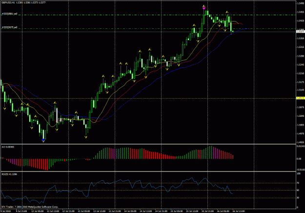305x213 pixels.
Task: Click the 1.5040 price axis label
Action: click(x=301, y=116)
